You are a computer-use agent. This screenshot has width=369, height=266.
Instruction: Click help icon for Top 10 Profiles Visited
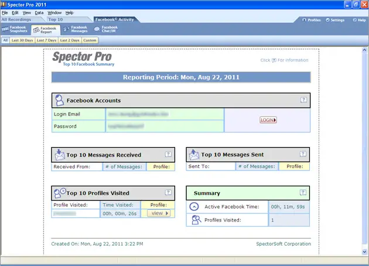(x=168, y=192)
